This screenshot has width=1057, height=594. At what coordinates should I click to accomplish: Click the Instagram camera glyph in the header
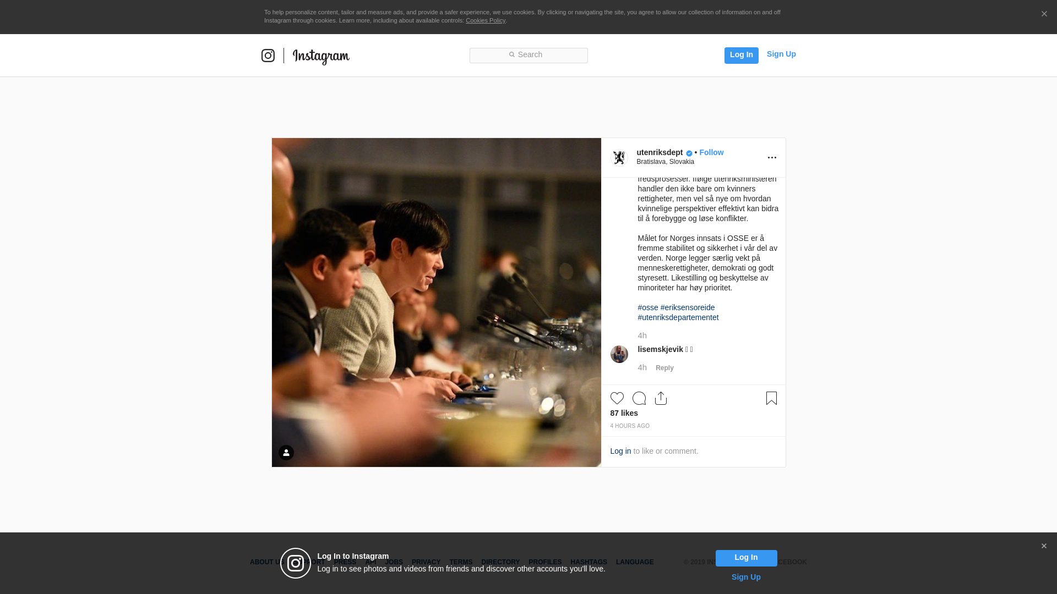[x=268, y=56]
